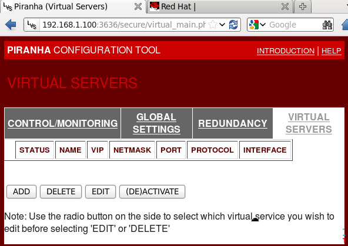Click the reload page icon
This screenshot has height=246, width=348.
tap(233, 25)
